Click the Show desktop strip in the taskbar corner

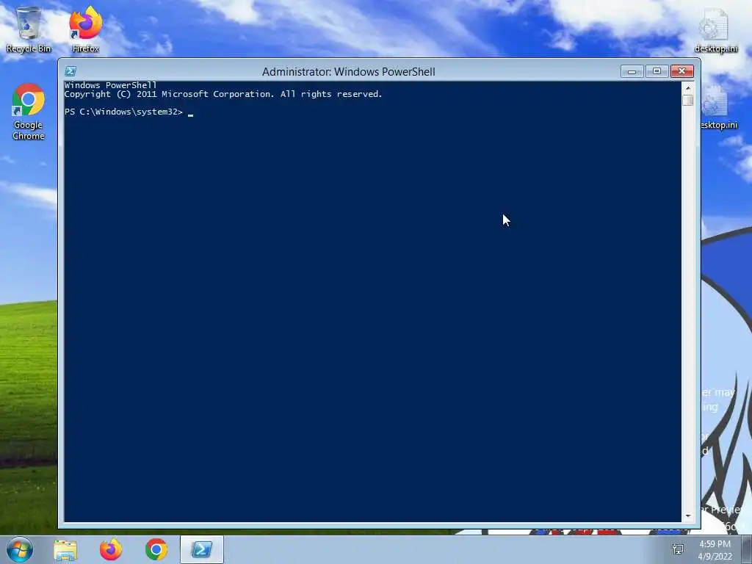coord(747,549)
